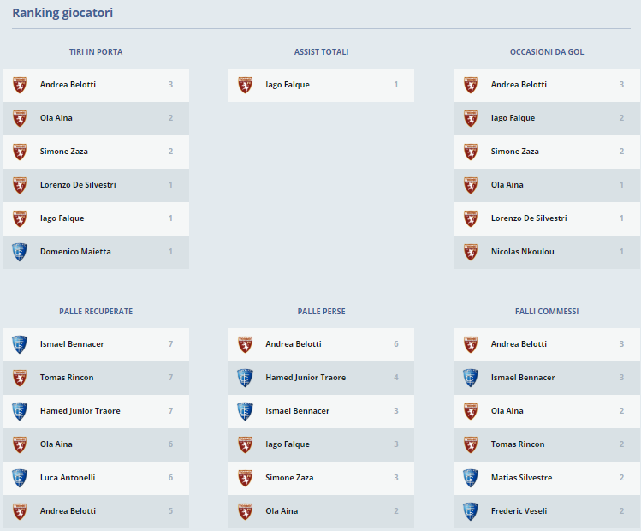Click Empoli crest beside Frederic Veseli
641x531 pixels.
pyautogui.click(x=471, y=511)
